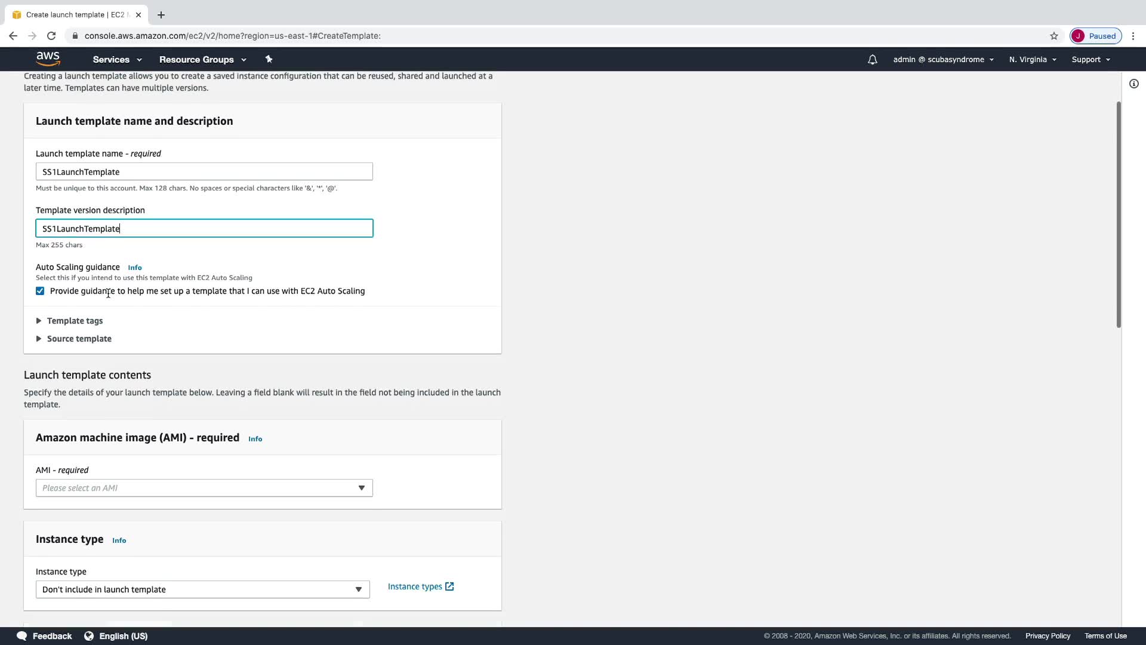Click the browser back arrow

(13, 36)
